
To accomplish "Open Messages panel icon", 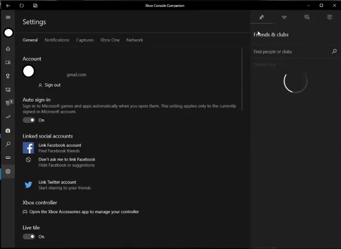I will [x=307, y=17].
